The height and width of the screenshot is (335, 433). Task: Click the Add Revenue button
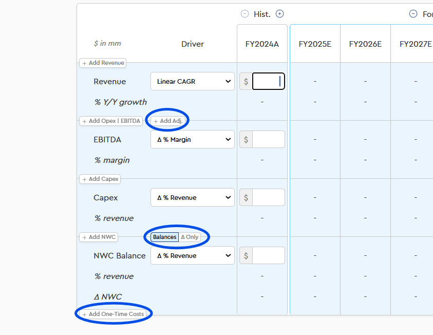point(103,63)
